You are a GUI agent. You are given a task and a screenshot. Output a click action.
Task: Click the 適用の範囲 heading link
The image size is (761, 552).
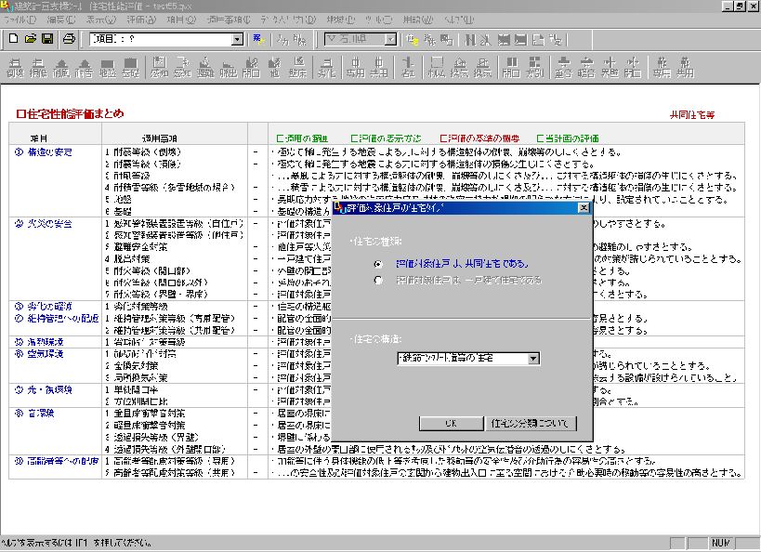pyautogui.click(x=302, y=138)
